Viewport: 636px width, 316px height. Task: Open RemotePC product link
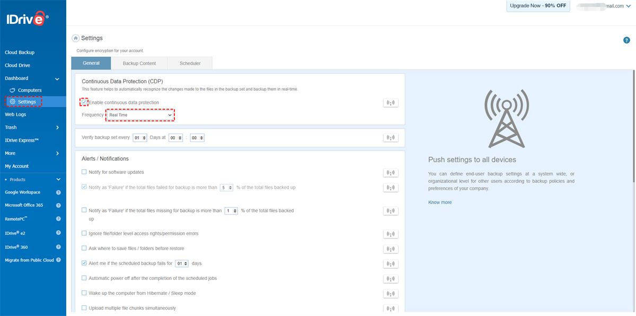coord(16,219)
